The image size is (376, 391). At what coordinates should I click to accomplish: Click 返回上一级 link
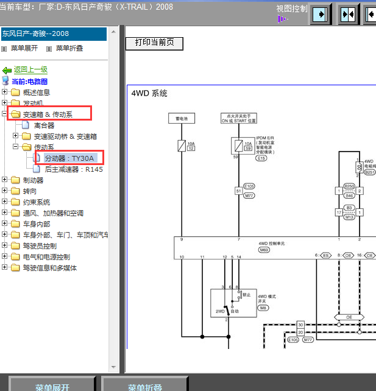(x=30, y=69)
